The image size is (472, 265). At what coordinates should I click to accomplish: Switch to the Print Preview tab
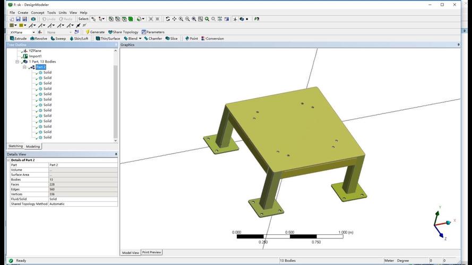point(152,252)
